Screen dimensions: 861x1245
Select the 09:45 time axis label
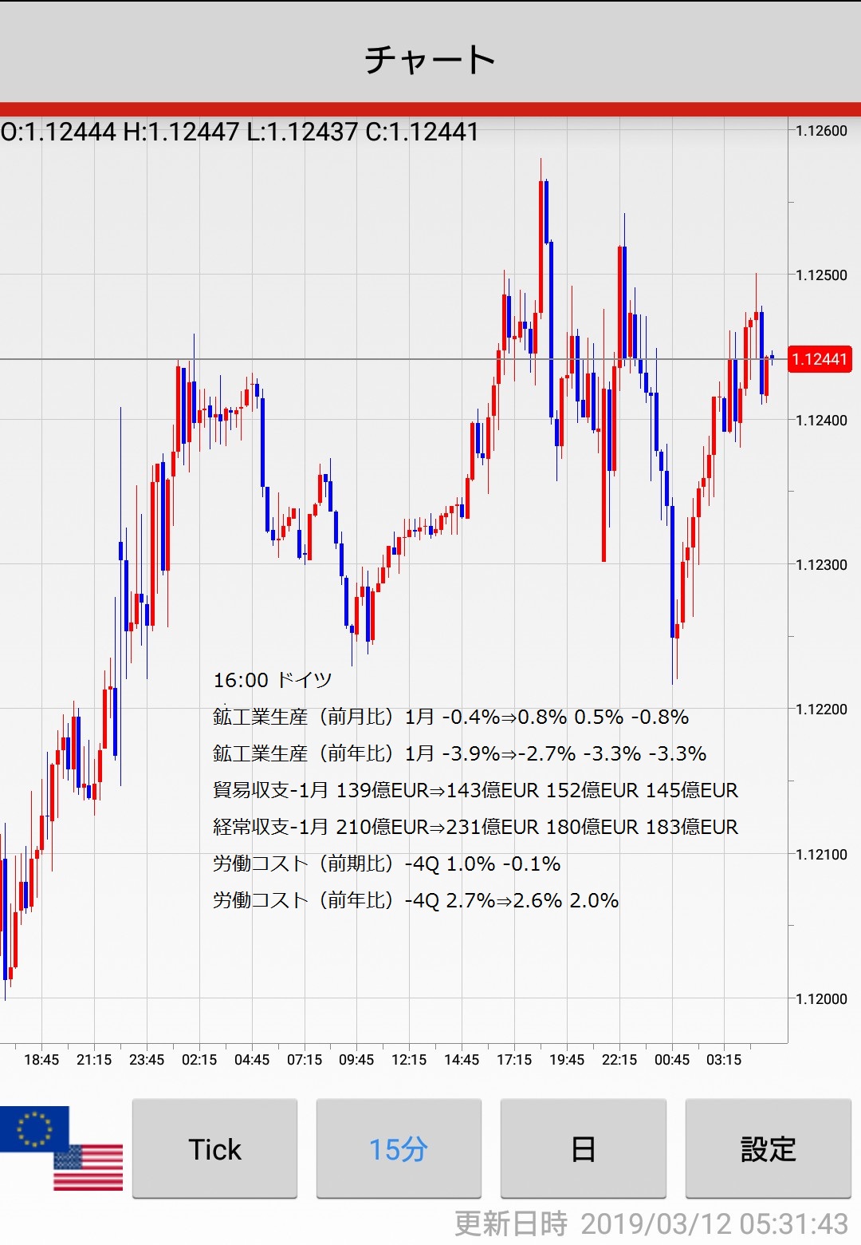point(356,1060)
